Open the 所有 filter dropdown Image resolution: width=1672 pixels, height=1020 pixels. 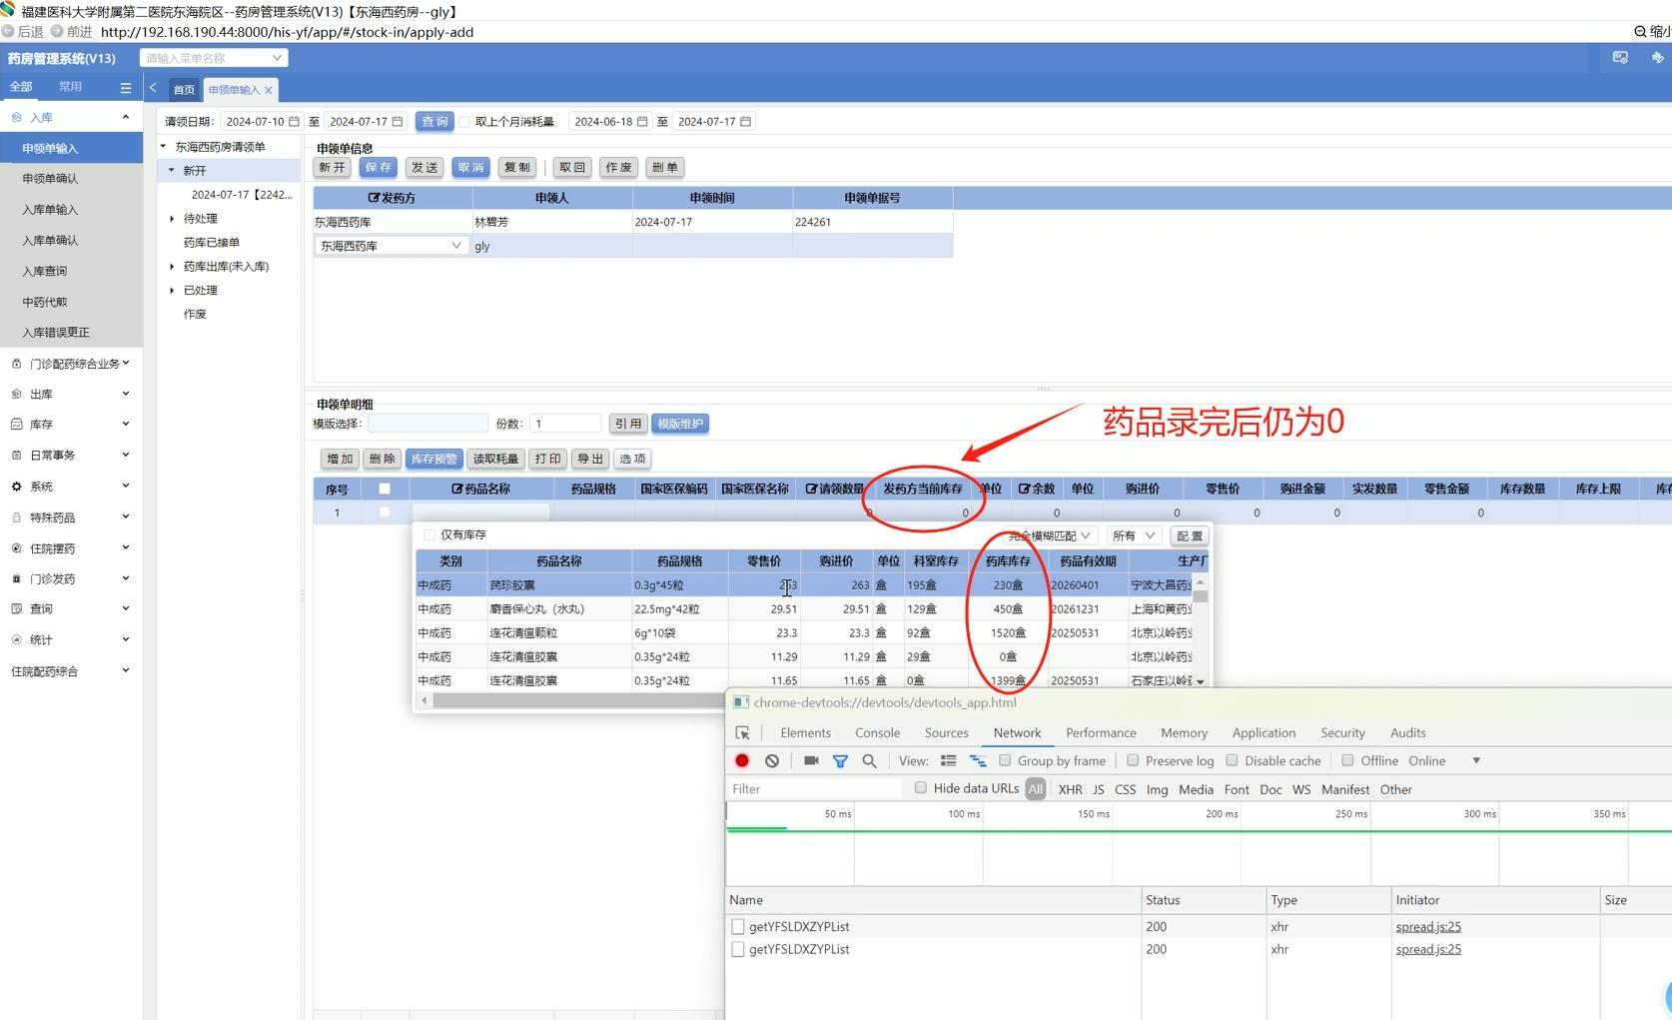[x=1134, y=535]
